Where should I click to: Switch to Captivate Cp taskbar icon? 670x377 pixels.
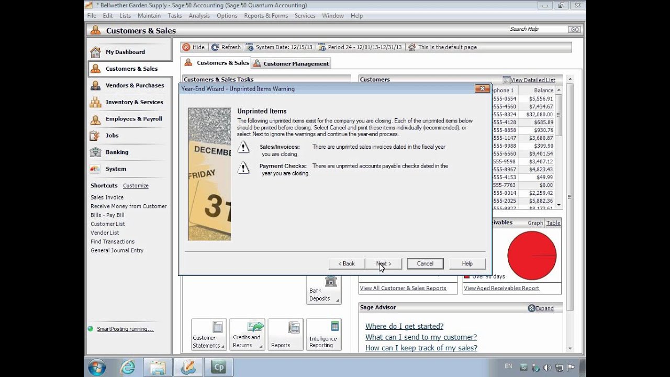point(218,367)
